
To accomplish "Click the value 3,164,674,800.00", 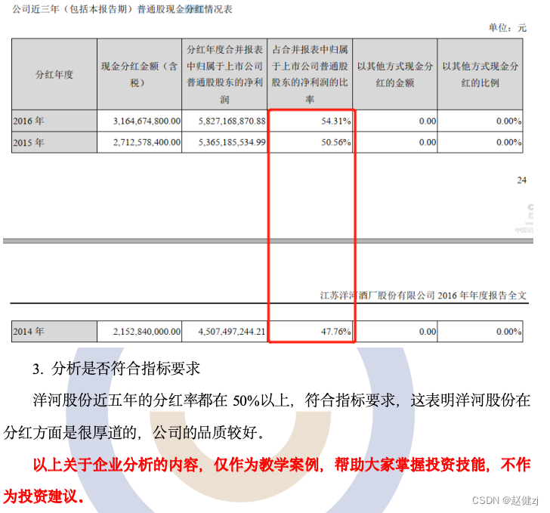I will point(147,121).
